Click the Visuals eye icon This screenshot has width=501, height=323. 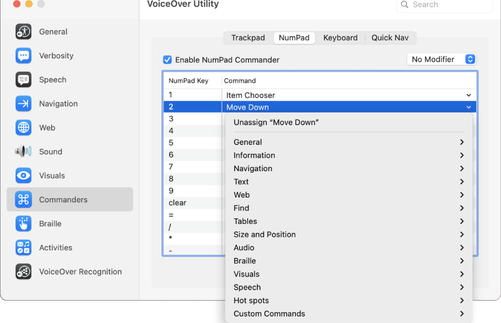(x=23, y=175)
